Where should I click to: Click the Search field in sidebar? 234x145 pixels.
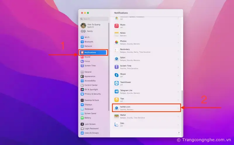pos(94,19)
